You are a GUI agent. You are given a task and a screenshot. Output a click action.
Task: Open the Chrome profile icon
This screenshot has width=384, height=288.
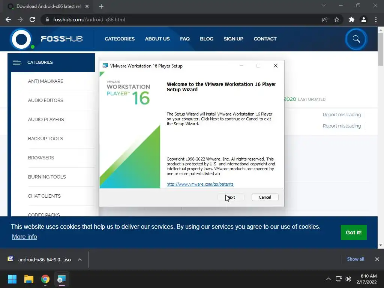[364, 19]
